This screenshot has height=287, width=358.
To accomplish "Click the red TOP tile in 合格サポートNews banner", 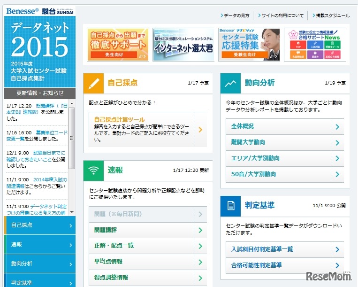I will [298, 45].
